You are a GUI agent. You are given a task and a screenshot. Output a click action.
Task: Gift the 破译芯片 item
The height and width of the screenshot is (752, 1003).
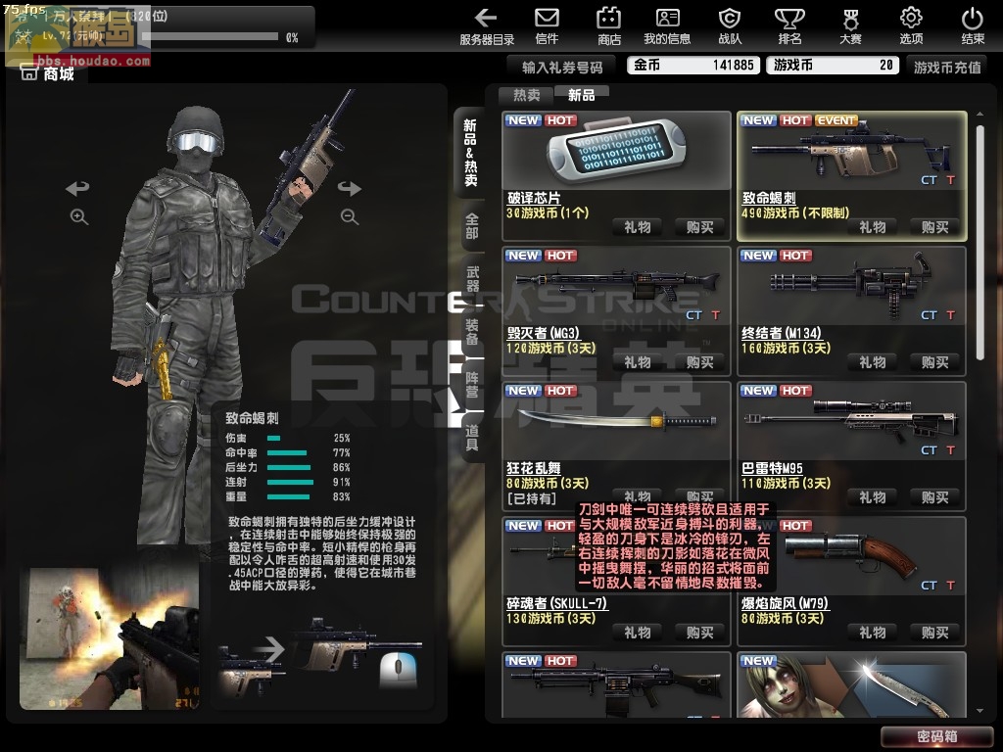637,227
